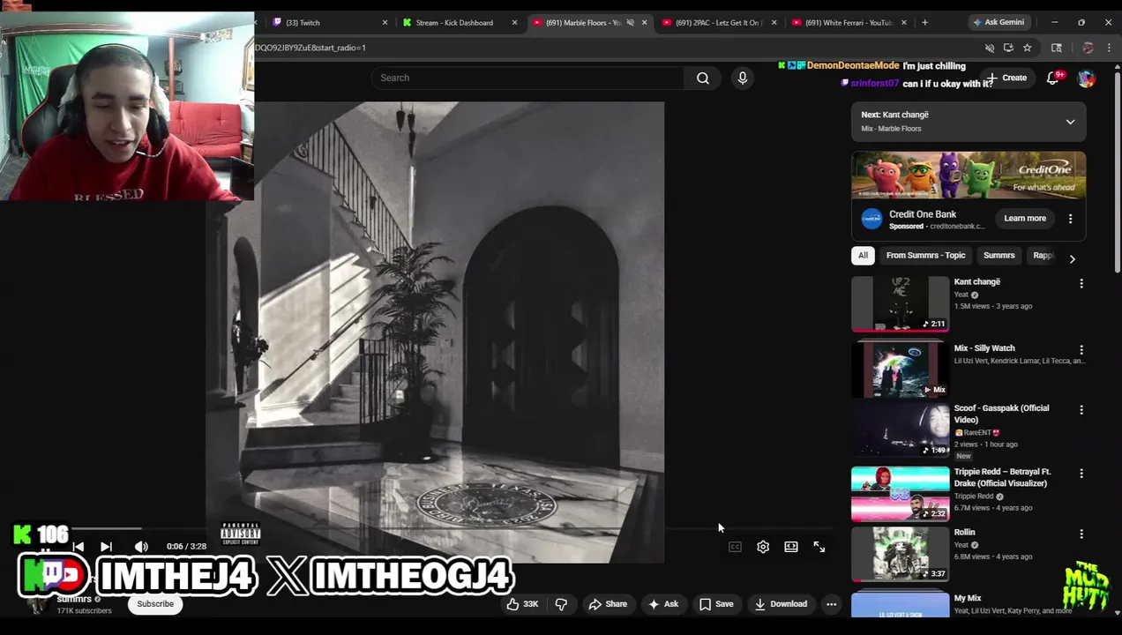1122x635 pixels.
Task: Open player settings gear
Action: pos(763,547)
